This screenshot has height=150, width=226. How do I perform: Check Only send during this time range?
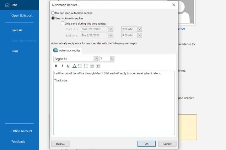pos(62,23)
